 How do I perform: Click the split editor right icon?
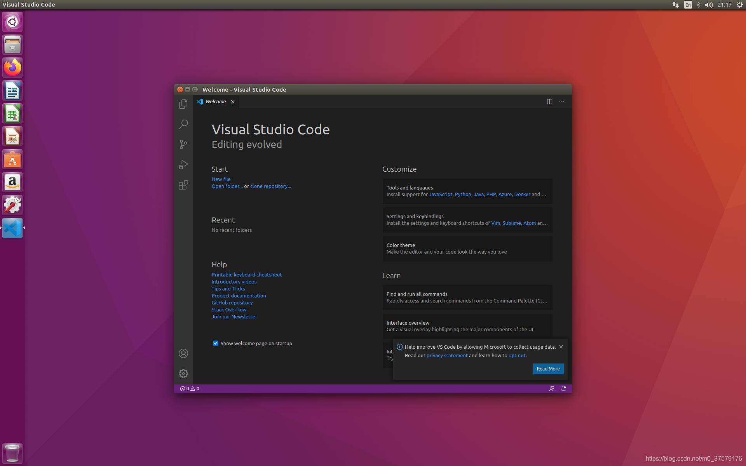[x=549, y=102]
